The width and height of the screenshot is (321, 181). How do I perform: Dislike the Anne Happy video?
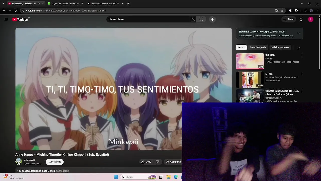(x=157, y=162)
